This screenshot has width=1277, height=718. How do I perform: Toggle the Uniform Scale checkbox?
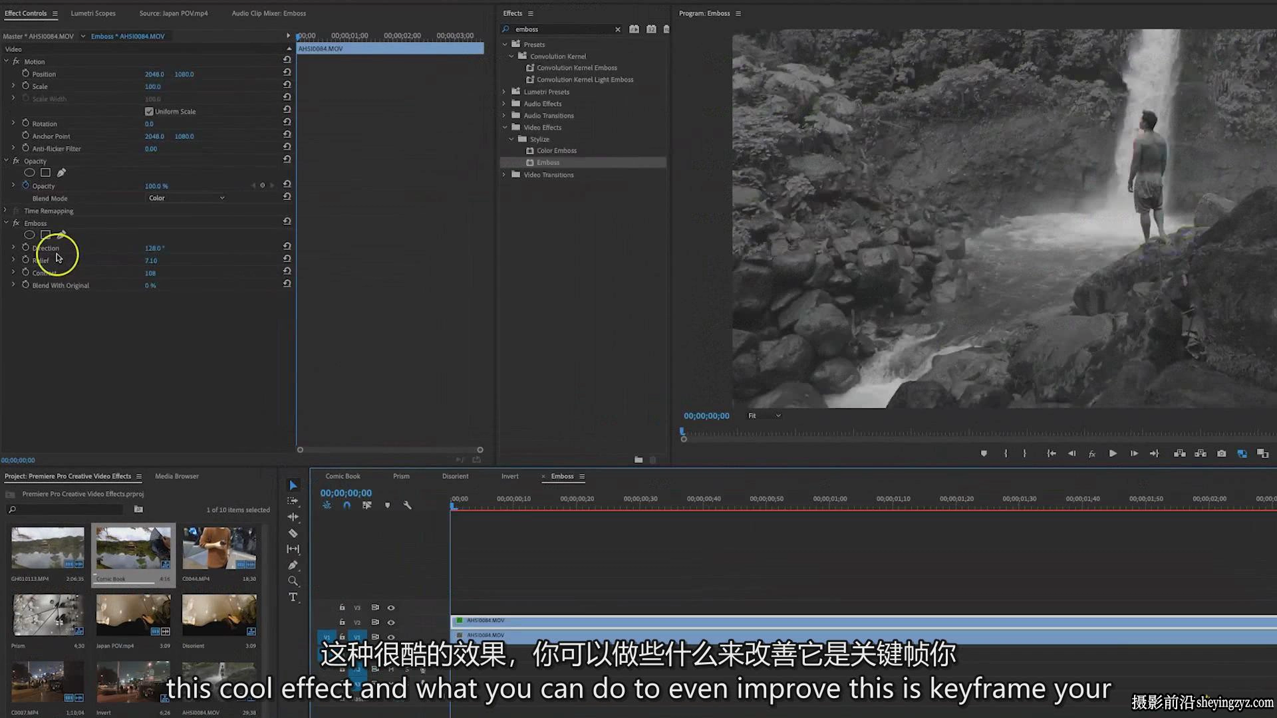click(x=149, y=112)
